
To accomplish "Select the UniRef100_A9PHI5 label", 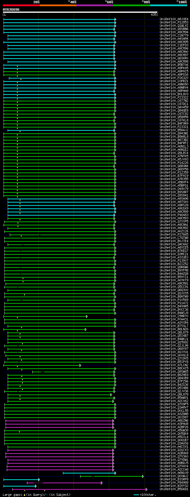I will tap(174, 71).
